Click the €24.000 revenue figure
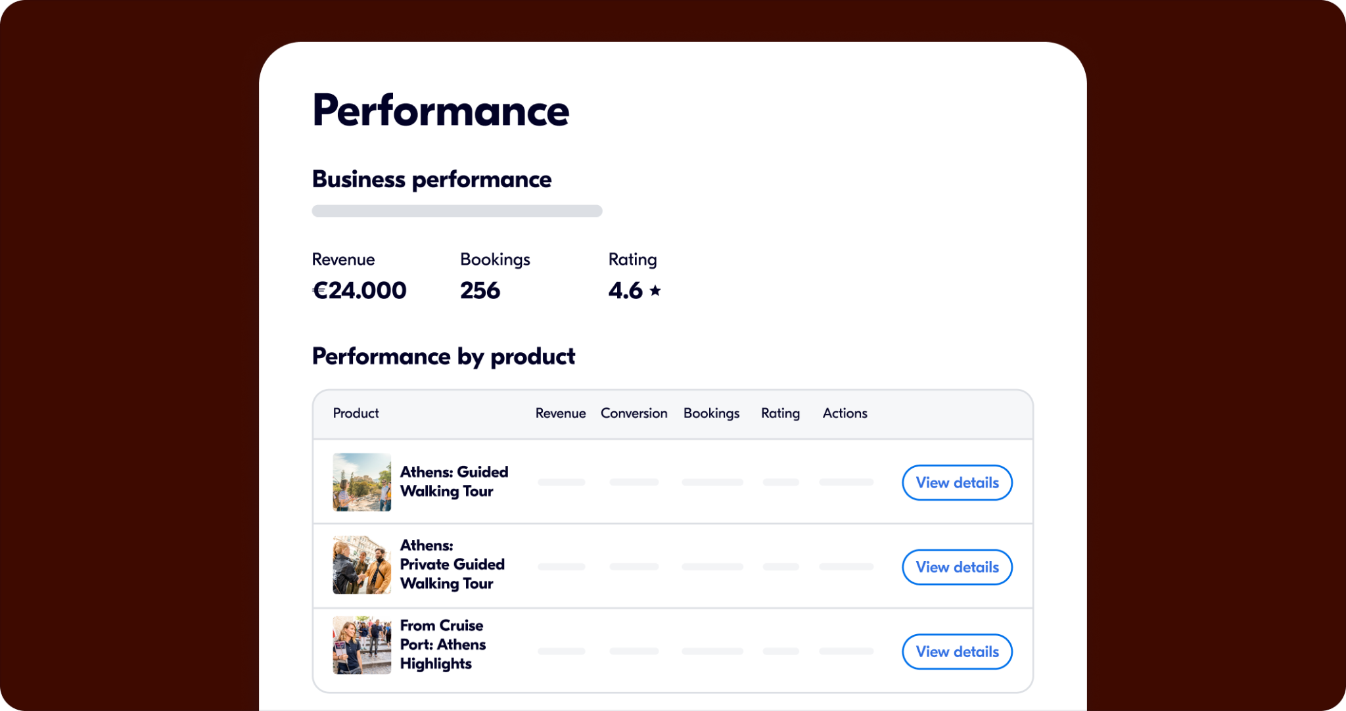This screenshot has height=711, width=1346. 359,290
